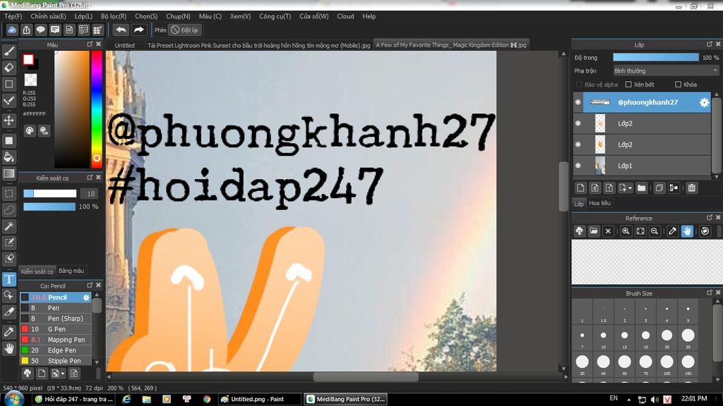Select the Eraser tool

click(x=8, y=68)
